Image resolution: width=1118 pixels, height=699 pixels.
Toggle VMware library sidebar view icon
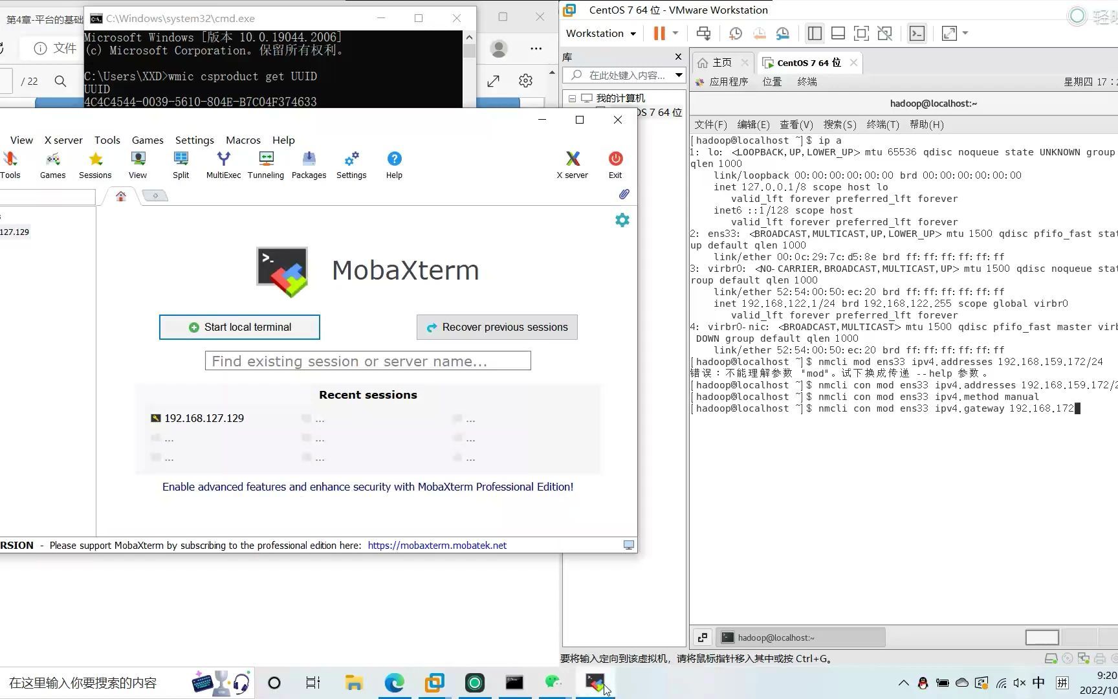(x=815, y=34)
